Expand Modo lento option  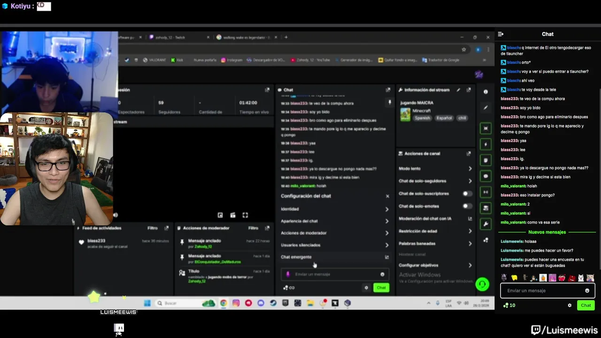pos(435,169)
